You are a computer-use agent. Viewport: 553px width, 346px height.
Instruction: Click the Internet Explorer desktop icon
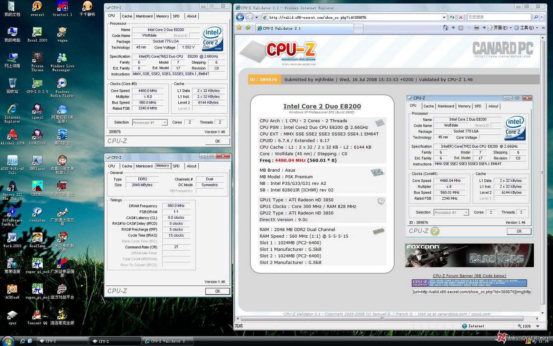(12, 113)
